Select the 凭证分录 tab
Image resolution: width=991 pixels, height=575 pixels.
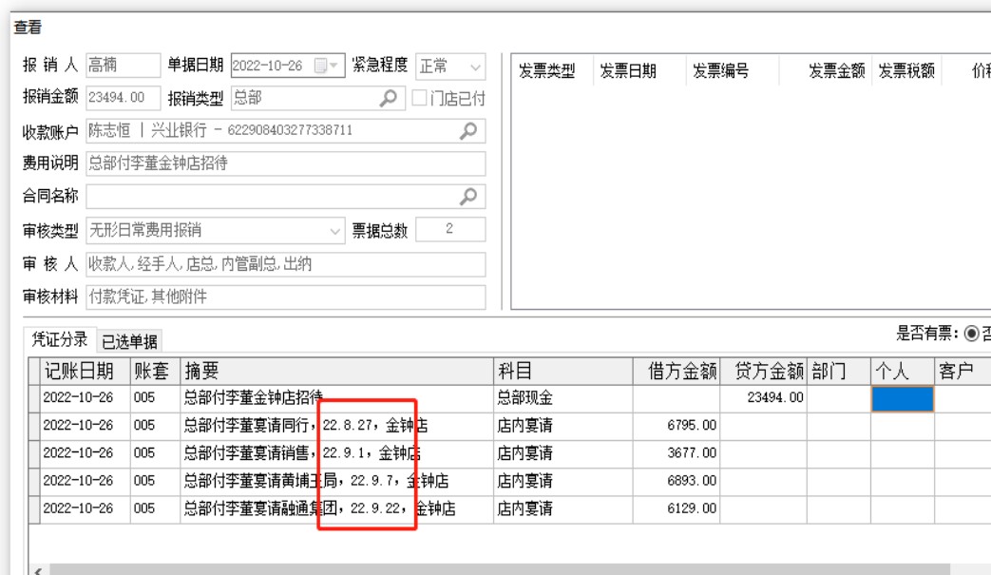pyautogui.click(x=60, y=340)
